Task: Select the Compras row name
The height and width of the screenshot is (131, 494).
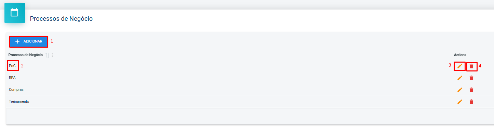Action: click(16, 89)
